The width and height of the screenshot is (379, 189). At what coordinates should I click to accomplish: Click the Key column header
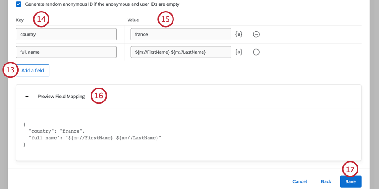pos(20,20)
